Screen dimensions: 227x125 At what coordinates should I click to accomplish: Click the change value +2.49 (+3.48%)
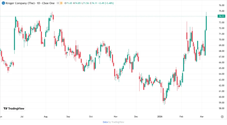click(x=106, y=3)
